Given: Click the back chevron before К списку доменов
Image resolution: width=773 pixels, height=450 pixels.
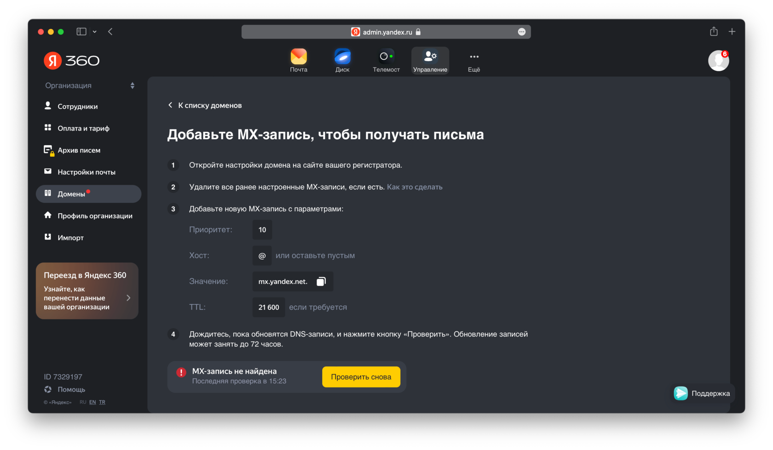Looking at the screenshot, I should pos(170,105).
